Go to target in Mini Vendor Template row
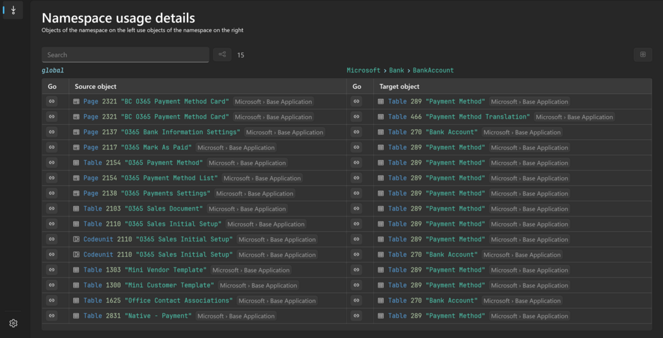 [357, 270]
